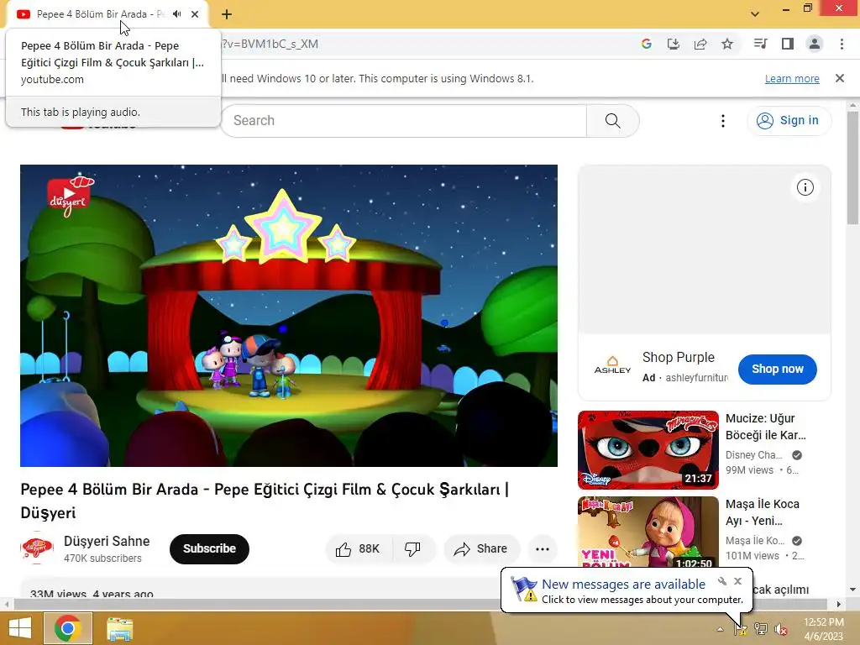This screenshot has height=645, width=860.
Task: Share this page via address bar icon
Action: pyautogui.click(x=700, y=44)
